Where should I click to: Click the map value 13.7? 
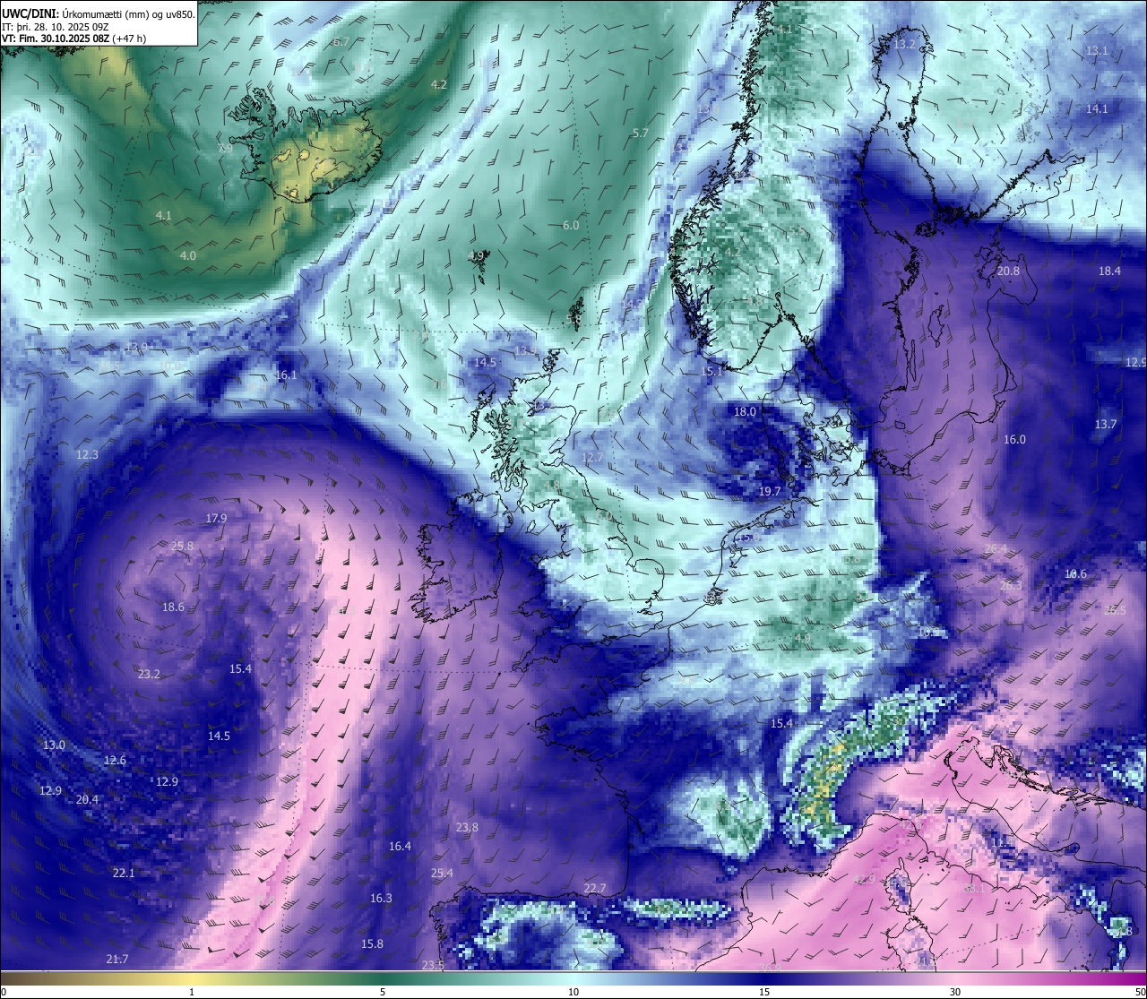click(1106, 424)
